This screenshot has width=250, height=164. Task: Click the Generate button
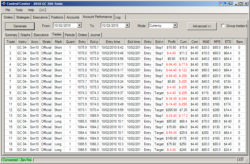pyautogui.click(x=20, y=26)
